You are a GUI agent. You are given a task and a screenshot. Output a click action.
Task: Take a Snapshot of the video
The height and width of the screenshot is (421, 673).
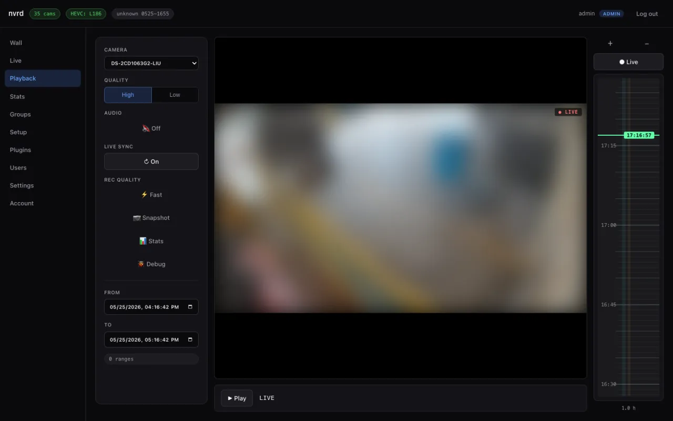[151, 218]
